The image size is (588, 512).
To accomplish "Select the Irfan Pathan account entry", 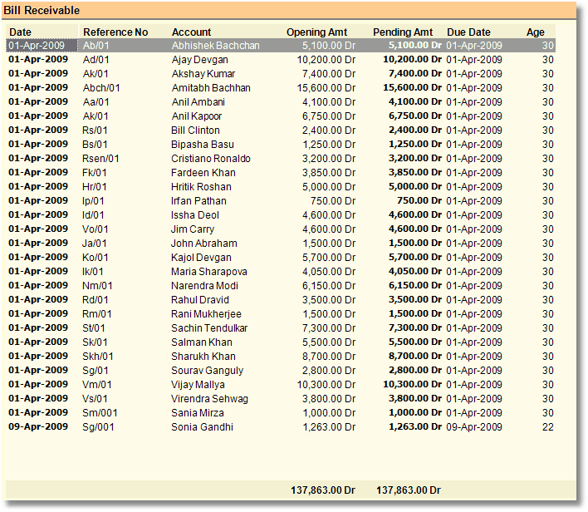I will 198,201.
